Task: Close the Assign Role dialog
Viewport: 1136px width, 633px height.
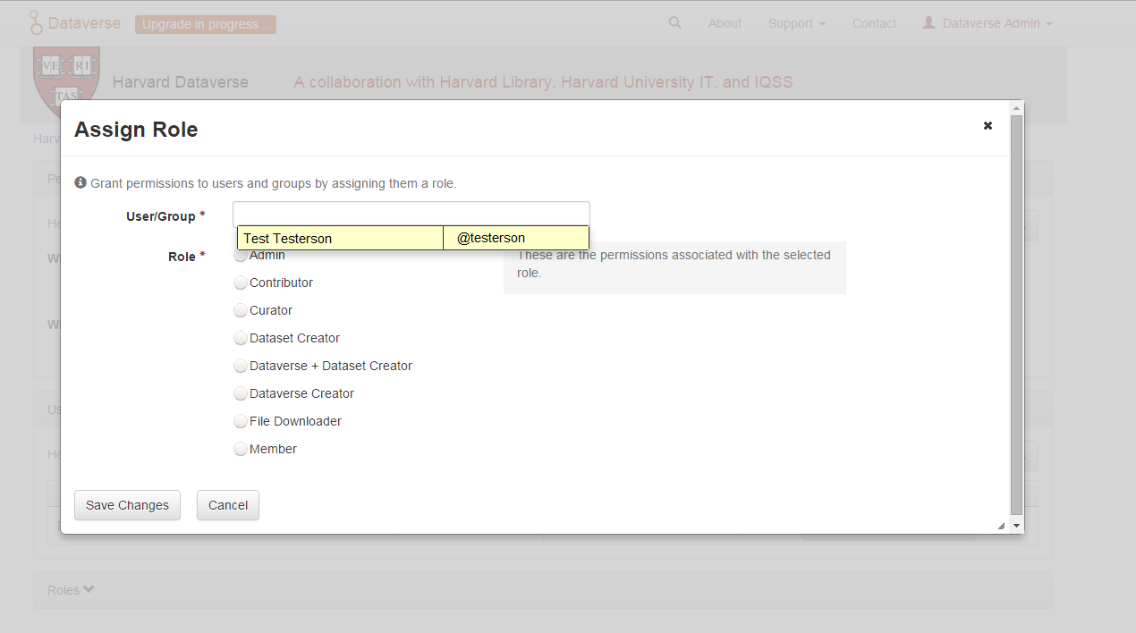Action: (987, 125)
